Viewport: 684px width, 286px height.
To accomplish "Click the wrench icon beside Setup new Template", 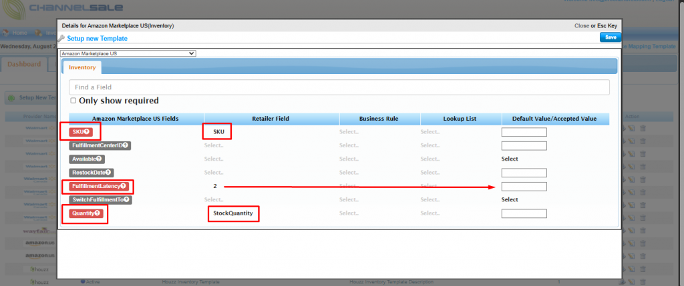I will coord(61,38).
